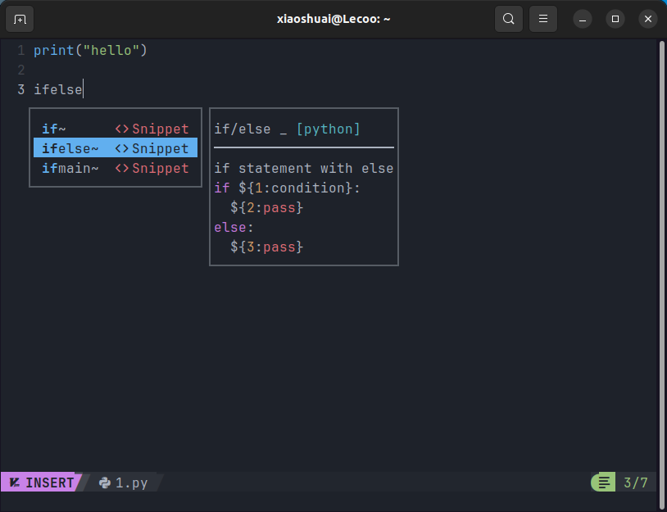Click the typed ifelse text on line 3
Image resolution: width=667 pixels, height=512 pixels.
57,89
